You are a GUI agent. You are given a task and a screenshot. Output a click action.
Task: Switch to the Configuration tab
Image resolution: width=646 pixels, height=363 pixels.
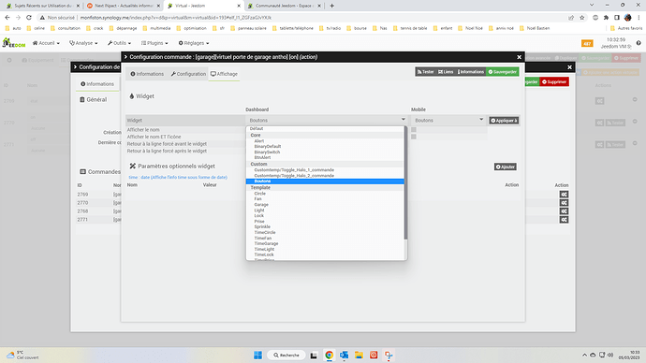[x=188, y=74]
